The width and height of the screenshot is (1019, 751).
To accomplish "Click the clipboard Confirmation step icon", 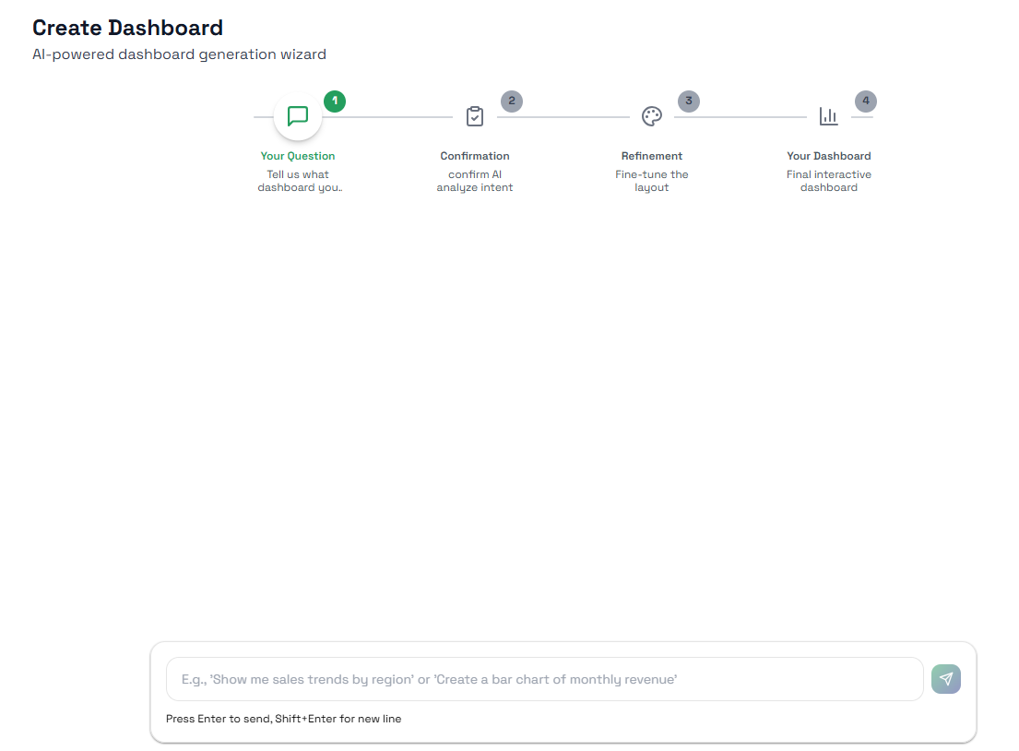I will pos(475,116).
